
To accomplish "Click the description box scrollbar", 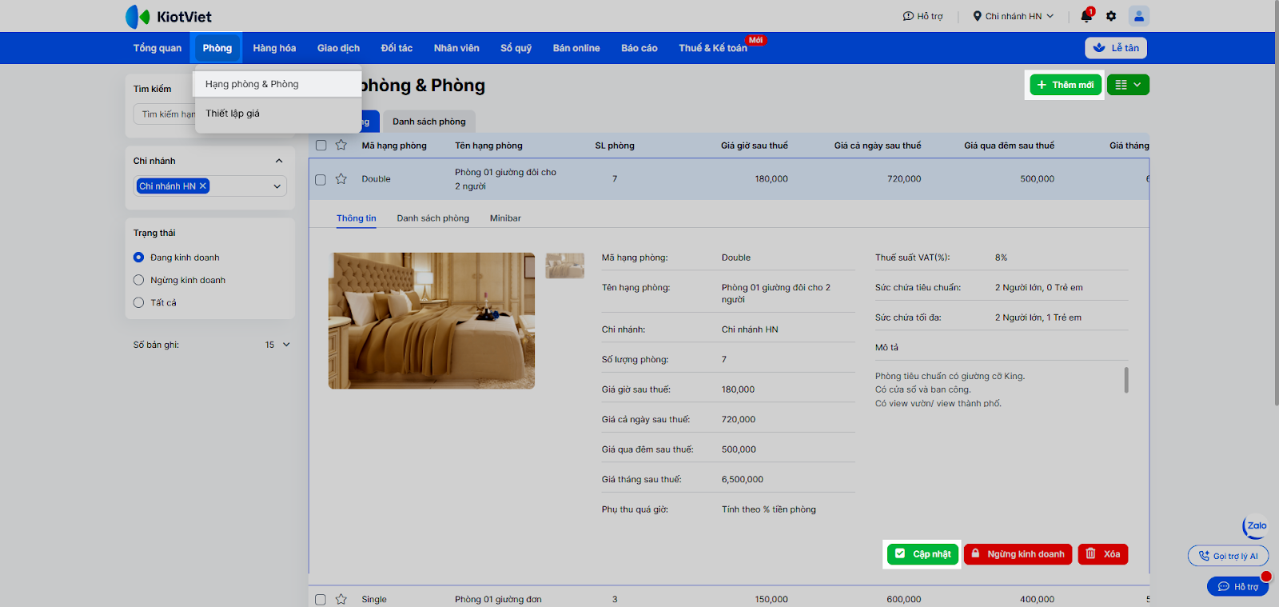I will [x=1126, y=380].
